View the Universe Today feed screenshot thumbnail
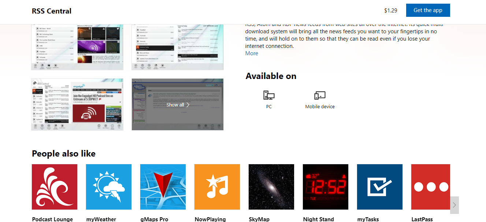Screen dimensions: 486x222 pyautogui.click(x=178, y=47)
